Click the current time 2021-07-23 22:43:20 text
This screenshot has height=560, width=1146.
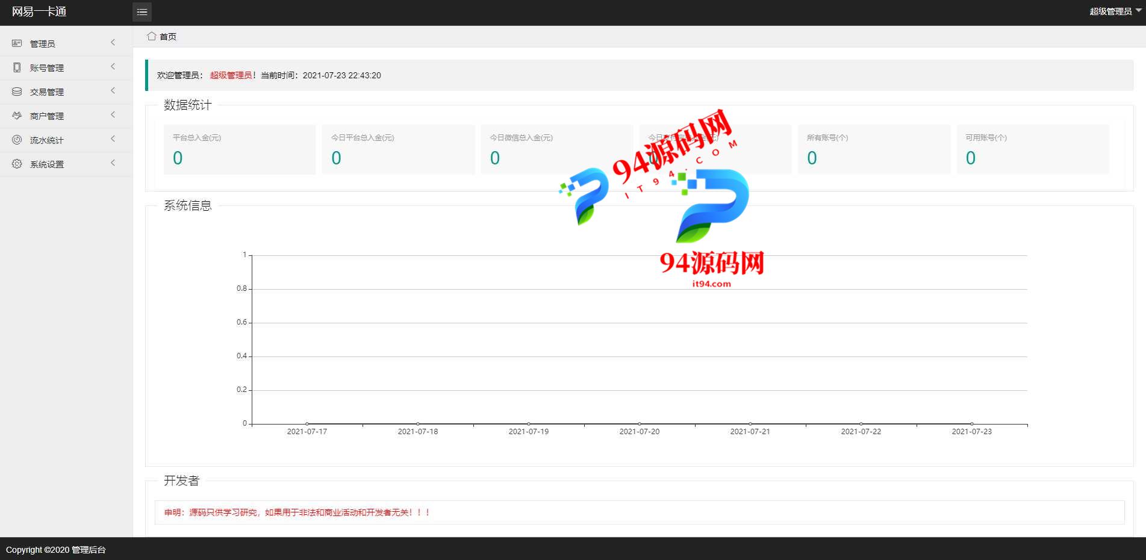coord(342,75)
